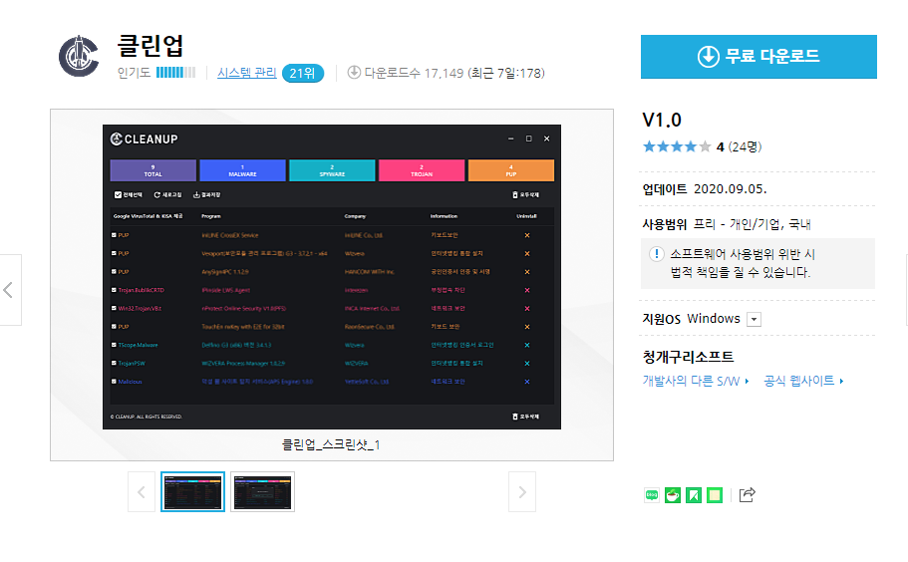Open the 시스템 관리 category link

(247, 73)
